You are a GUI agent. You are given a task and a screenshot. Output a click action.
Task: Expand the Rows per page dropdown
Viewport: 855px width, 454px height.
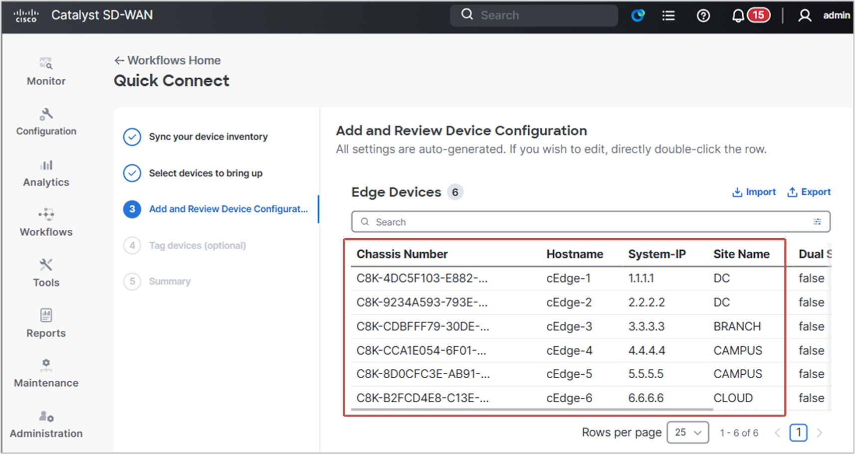point(688,433)
